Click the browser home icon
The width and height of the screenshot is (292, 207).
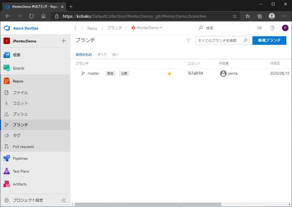[43, 16]
